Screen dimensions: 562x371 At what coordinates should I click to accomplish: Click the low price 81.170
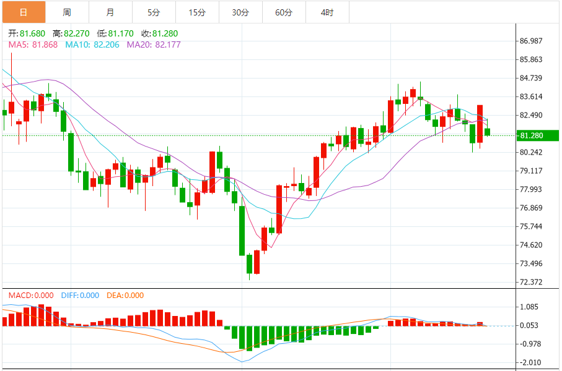[x=121, y=33]
